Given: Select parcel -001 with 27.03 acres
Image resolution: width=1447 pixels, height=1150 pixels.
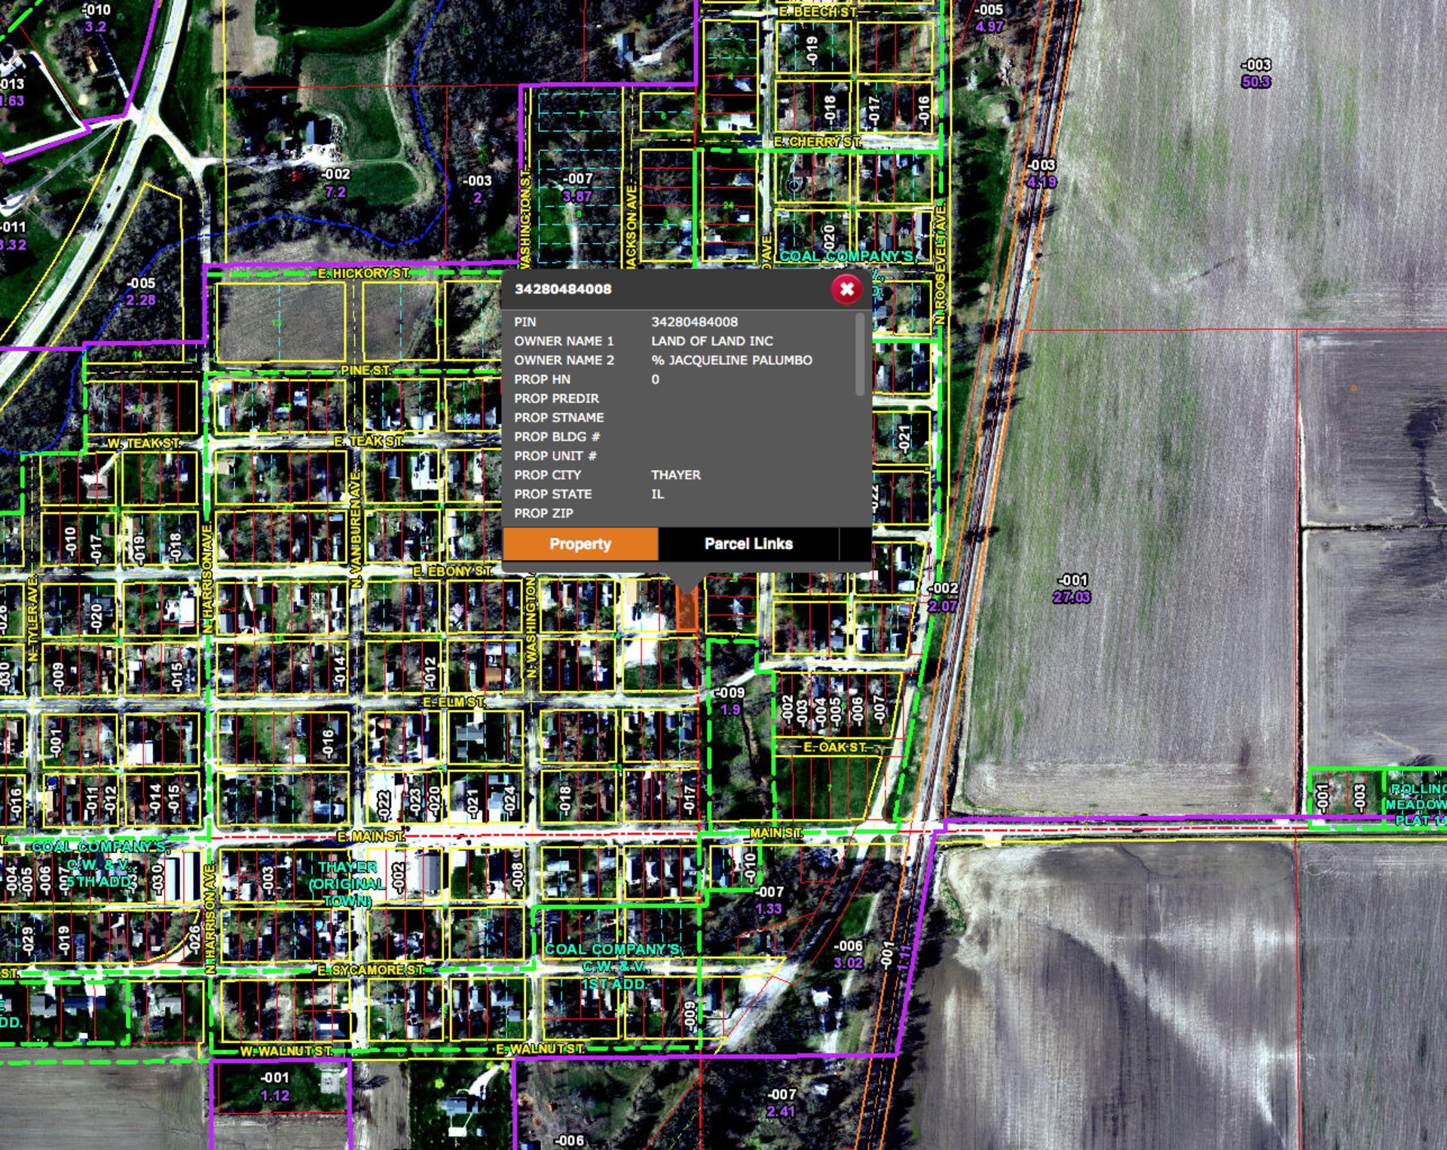Looking at the screenshot, I should 1072,589.
